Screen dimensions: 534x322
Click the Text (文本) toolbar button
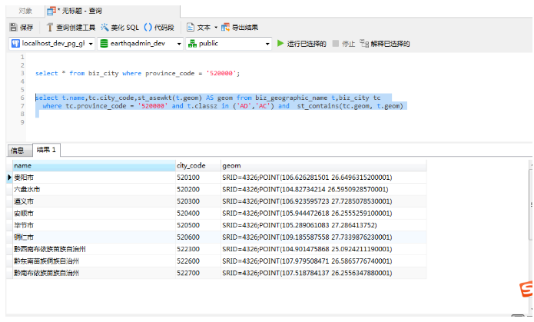click(x=199, y=27)
